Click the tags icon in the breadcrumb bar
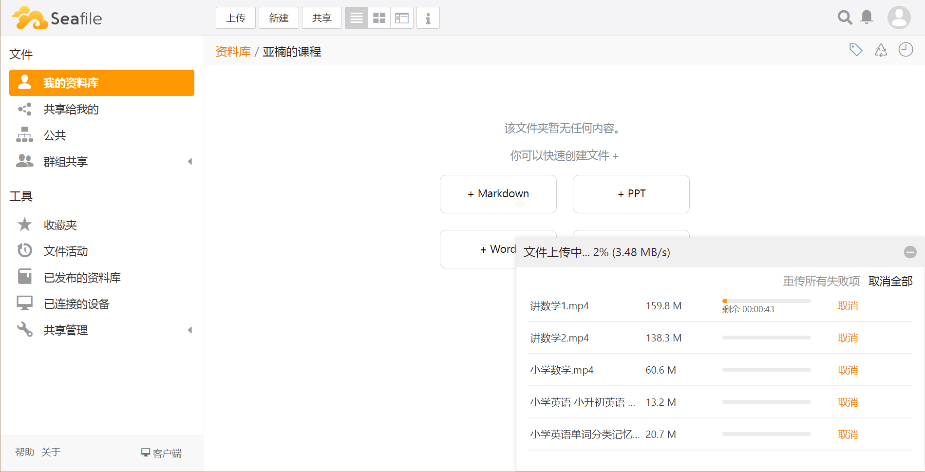Image resolution: width=925 pixels, height=472 pixels. coord(856,50)
